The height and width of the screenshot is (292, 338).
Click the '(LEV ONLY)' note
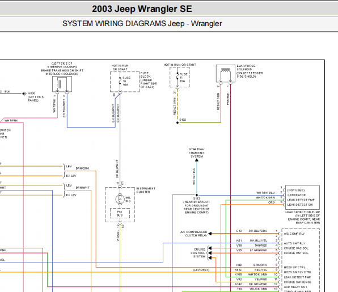(x=201, y=270)
